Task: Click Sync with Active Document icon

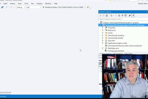Action: pyautogui.click(x=116, y=15)
